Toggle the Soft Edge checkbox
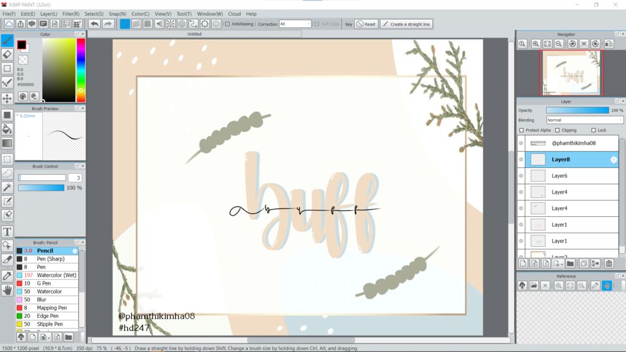 coord(317,24)
